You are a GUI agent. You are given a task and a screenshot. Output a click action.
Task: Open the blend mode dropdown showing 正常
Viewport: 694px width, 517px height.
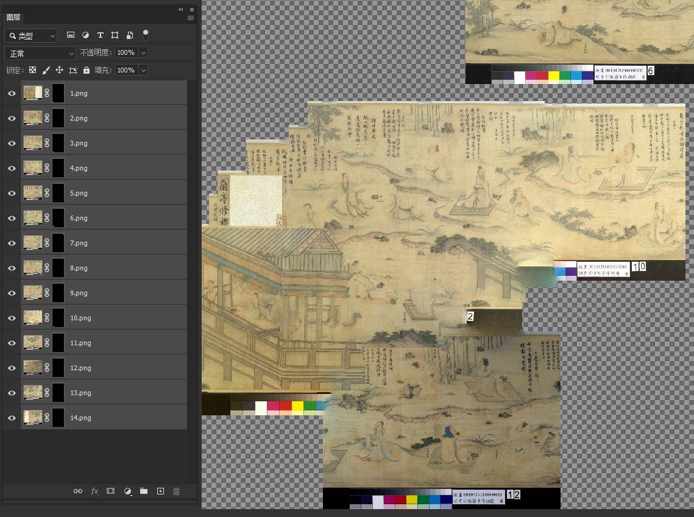(39, 52)
